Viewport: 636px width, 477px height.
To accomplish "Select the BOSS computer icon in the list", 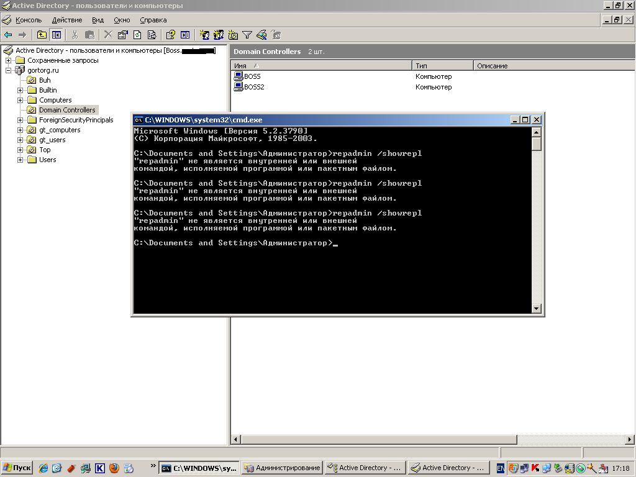I will coord(238,76).
